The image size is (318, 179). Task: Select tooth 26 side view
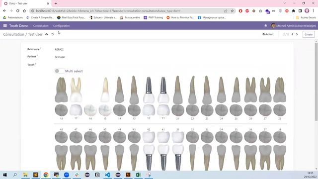click(x=250, y=89)
